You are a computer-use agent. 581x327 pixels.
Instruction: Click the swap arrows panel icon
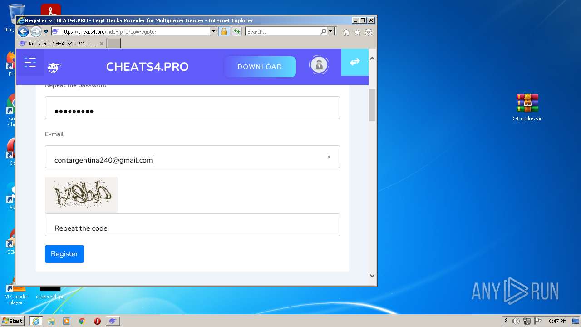tap(355, 62)
